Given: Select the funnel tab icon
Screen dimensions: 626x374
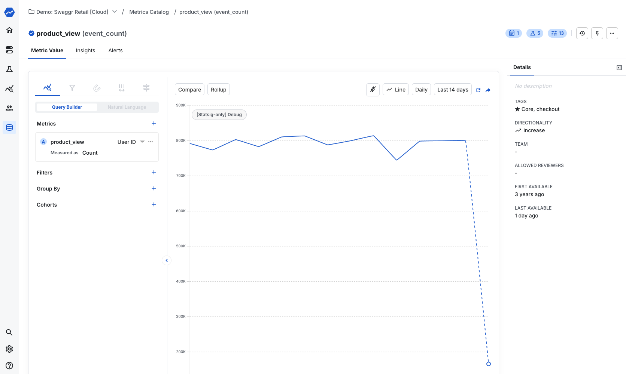Looking at the screenshot, I should click(x=72, y=88).
